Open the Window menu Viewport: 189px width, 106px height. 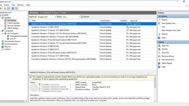point(21,5)
